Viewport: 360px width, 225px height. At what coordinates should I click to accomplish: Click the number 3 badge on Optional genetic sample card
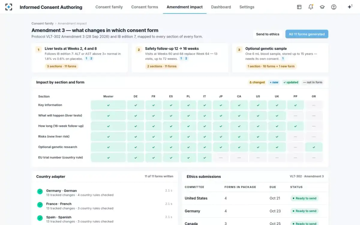point(239,49)
